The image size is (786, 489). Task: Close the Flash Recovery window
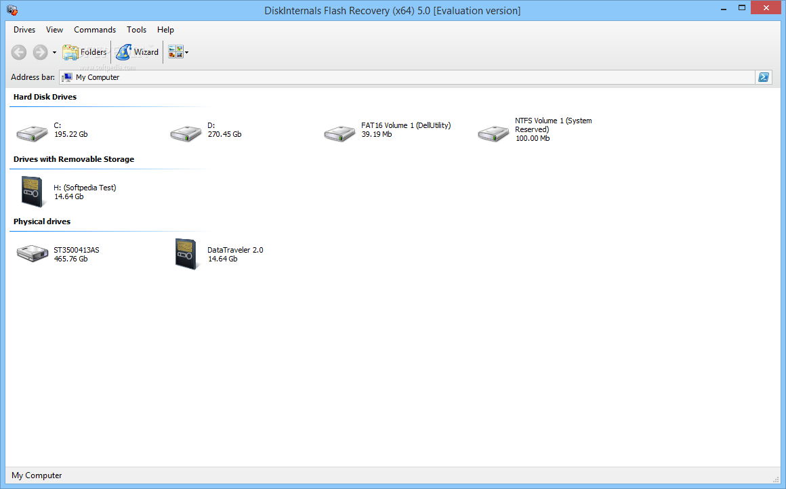(766, 7)
